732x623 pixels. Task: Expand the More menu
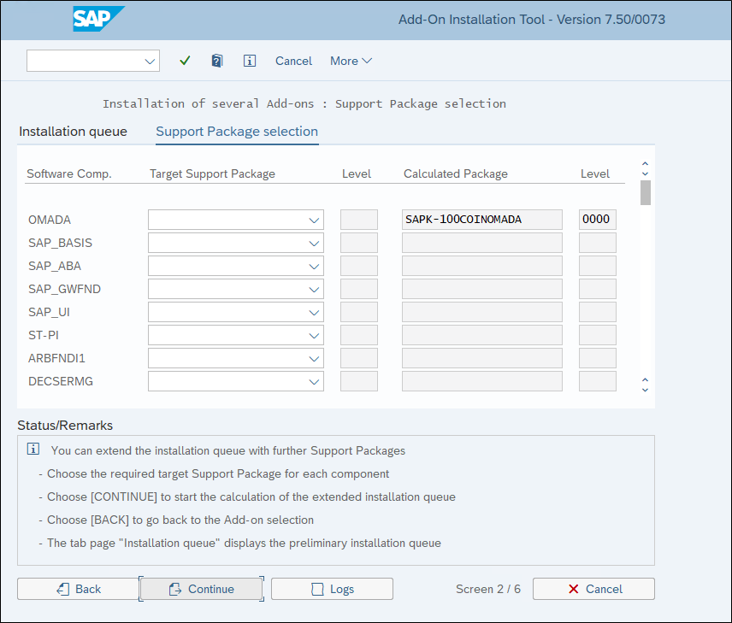(x=351, y=61)
